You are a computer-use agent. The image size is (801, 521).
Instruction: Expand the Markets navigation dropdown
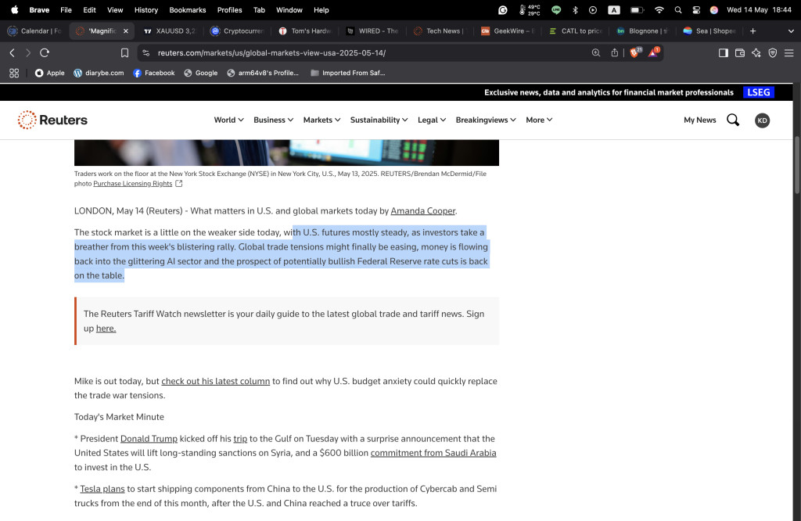(x=321, y=120)
